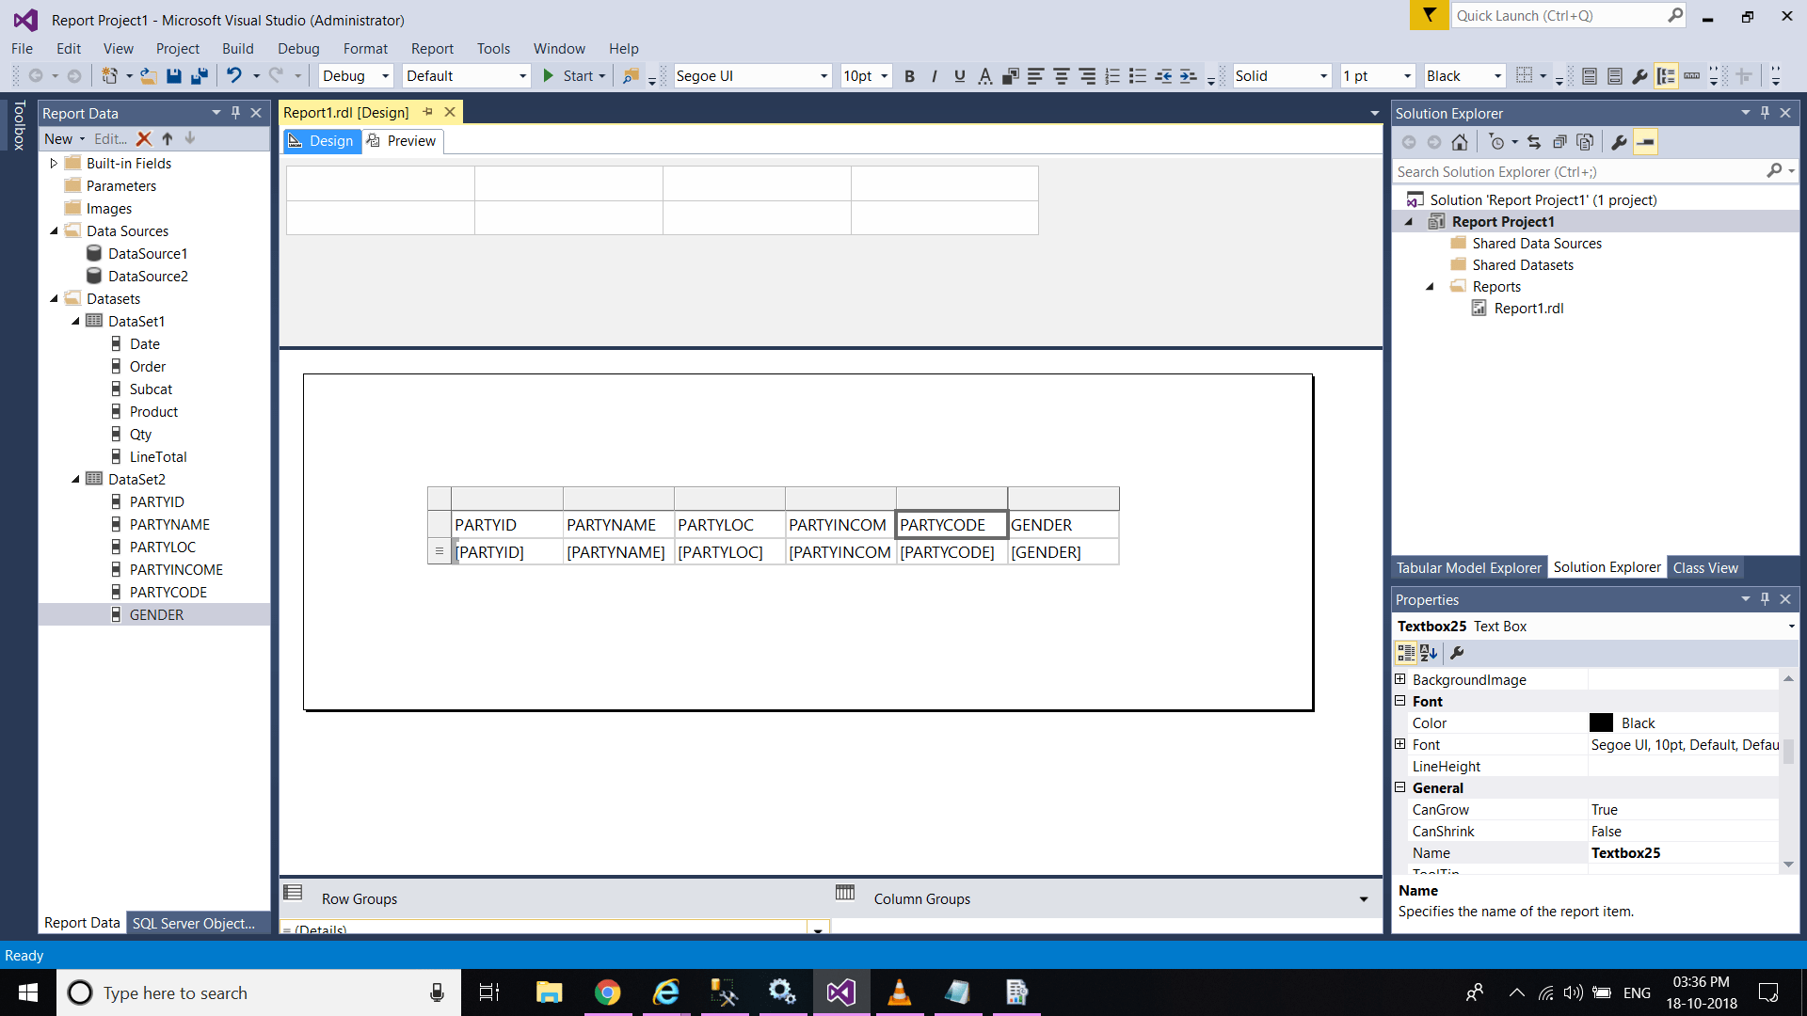Click the numbered list icon

click(x=1111, y=76)
